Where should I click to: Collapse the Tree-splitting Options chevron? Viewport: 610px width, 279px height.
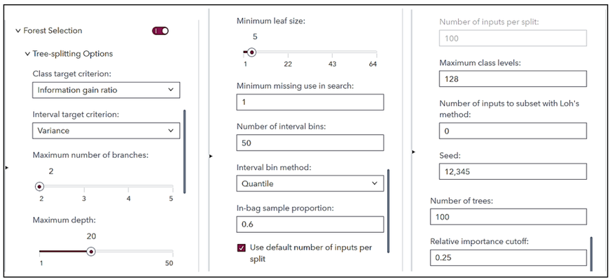(27, 54)
